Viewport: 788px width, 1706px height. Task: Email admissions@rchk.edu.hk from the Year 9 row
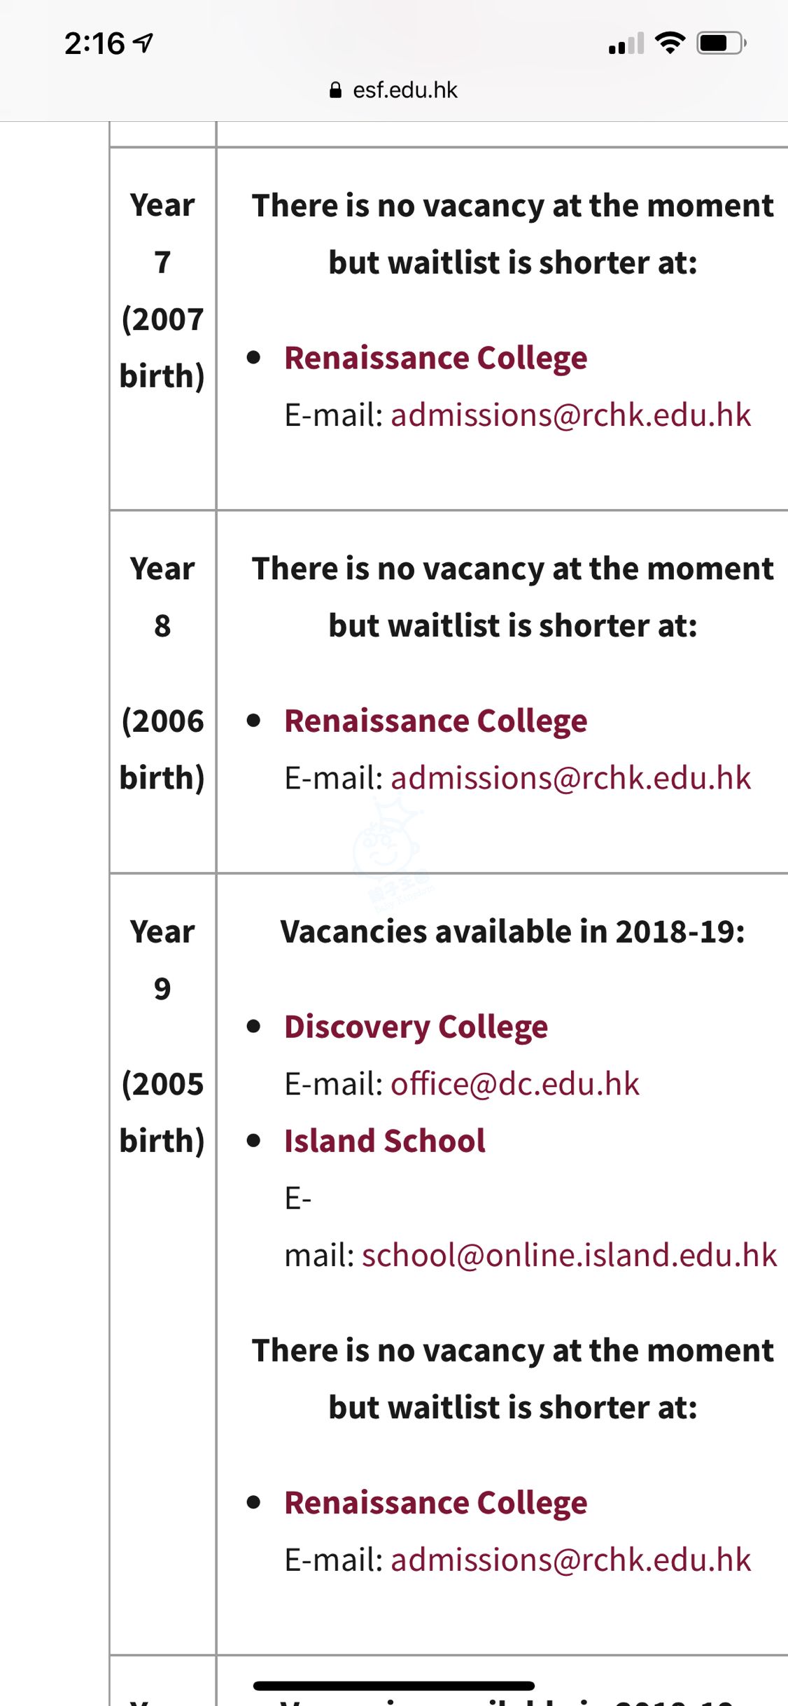570,1560
